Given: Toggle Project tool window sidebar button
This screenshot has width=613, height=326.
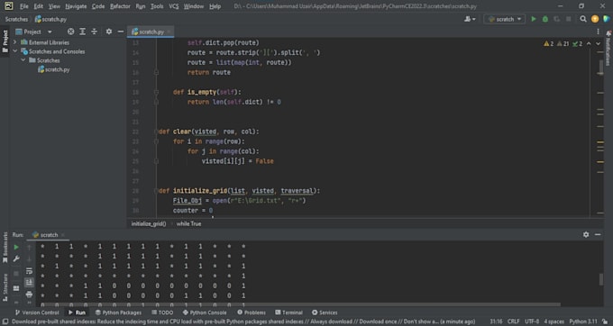Looking at the screenshot, I should (5, 41).
